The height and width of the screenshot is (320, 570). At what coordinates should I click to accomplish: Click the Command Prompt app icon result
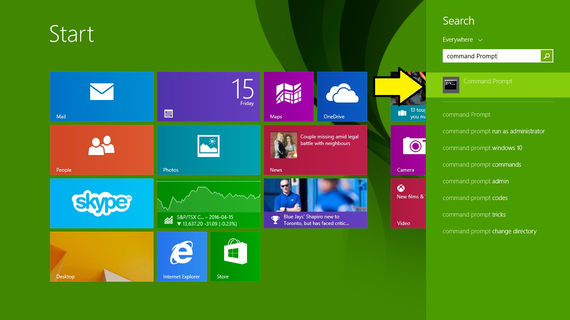point(451,85)
